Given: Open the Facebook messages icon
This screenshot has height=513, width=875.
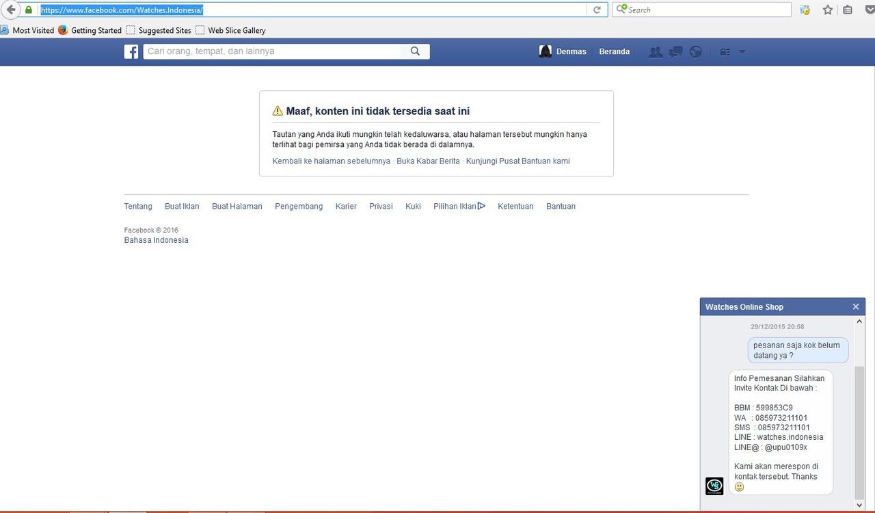Looking at the screenshot, I should point(676,51).
